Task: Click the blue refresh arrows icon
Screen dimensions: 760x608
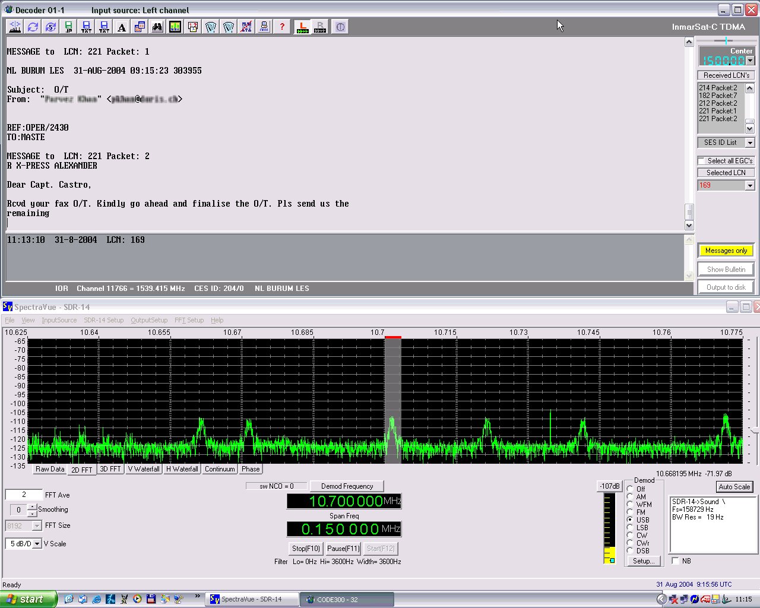Action: click(33, 27)
